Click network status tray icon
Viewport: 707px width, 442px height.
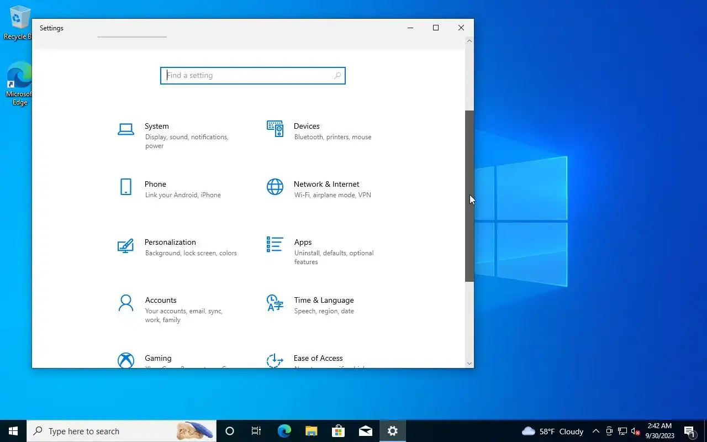point(622,431)
